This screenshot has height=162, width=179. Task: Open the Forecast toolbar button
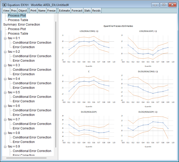tap(77, 11)
